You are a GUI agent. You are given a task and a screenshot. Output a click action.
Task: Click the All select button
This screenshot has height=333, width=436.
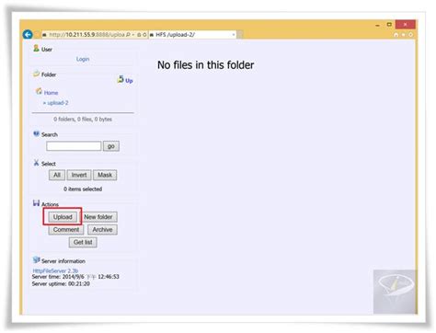point(57,175)
